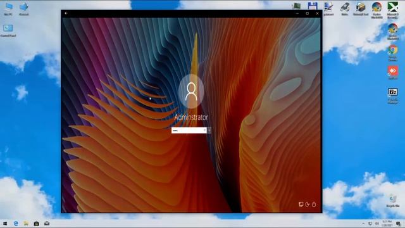Open Ease of Access on the login screen
The width and height of the screenshot is (405, 228).
308,205
